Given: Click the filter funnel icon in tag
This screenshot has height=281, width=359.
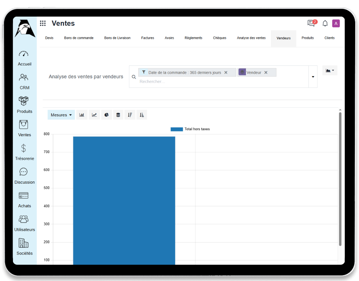Looking at the screenshot, I should tap(144, 72).
